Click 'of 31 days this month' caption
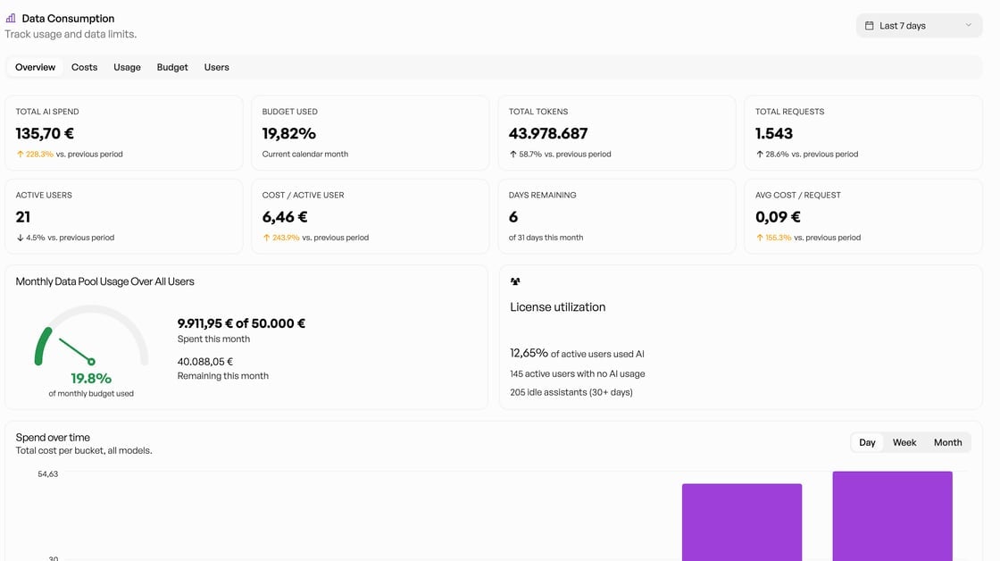The width and height of the screenshot is (1000, 561). pos(546,238)
